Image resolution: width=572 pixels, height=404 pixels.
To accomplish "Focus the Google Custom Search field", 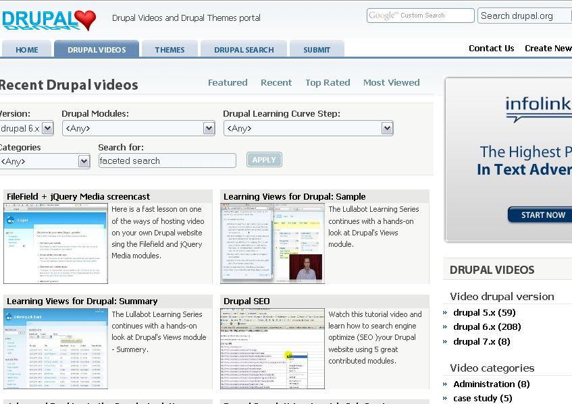I will [x=420, y=16].
